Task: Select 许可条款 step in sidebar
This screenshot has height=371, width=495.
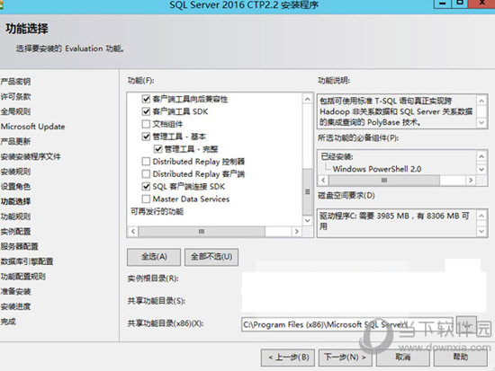Action: [x=15, y=96]
